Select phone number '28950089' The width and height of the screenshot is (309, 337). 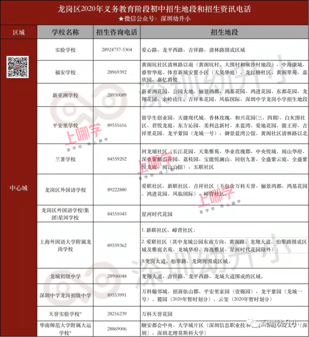click(117, 95)
